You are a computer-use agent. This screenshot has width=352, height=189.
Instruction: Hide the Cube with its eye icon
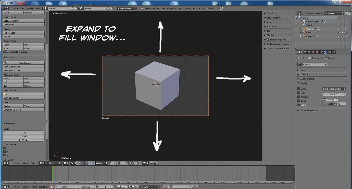pos(339,33)
